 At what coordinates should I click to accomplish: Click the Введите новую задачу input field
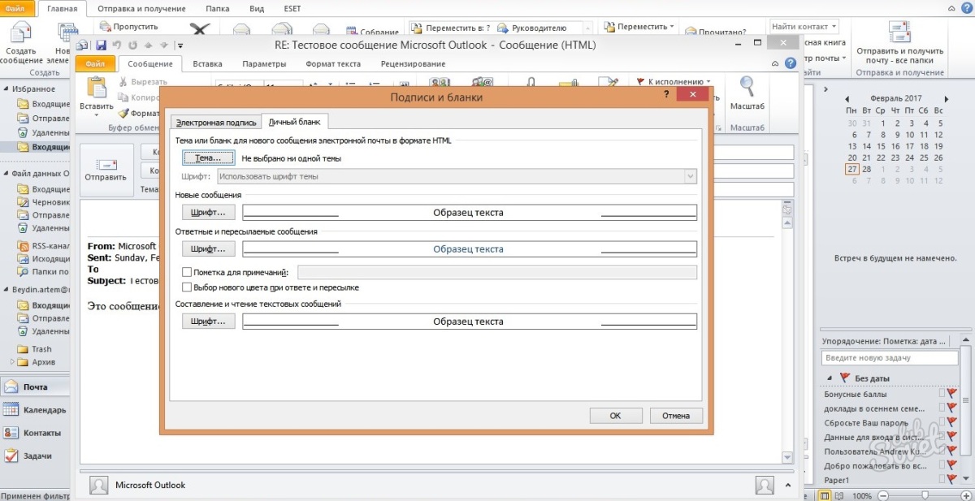[x=890, y=358]
